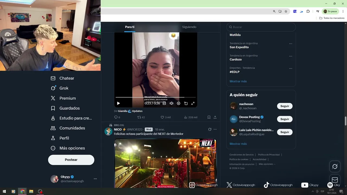Image resolution: width=347 pixels, height=195 pixels.
Task: Open options for #EDLP trend
Action: [291, 68]
